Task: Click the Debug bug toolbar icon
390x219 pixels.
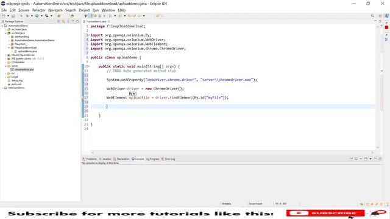Action: click(x=27, y=16)
